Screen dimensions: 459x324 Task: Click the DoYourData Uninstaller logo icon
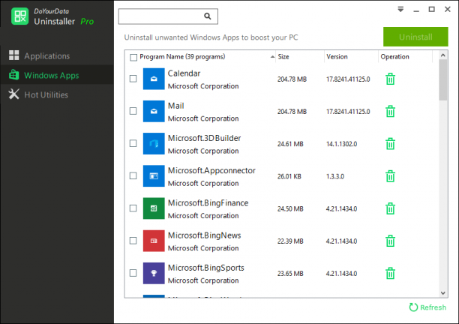[x=20, y=16]
